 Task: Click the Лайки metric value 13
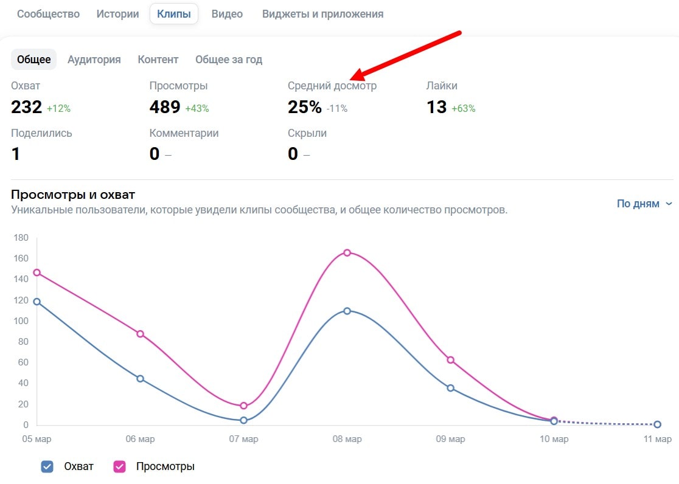coord(436,107)
